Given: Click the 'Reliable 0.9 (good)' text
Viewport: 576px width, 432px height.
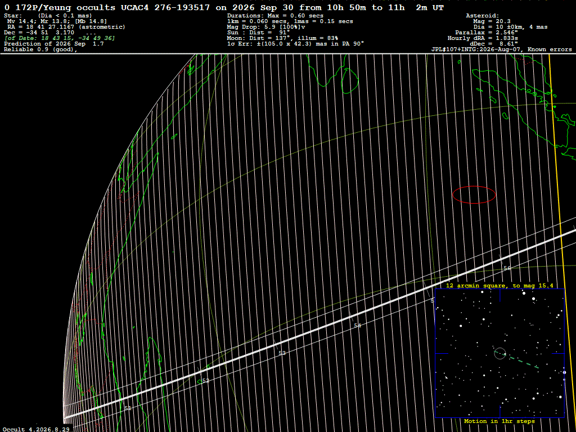Looking at the screenshot, I should pos(40,49).
